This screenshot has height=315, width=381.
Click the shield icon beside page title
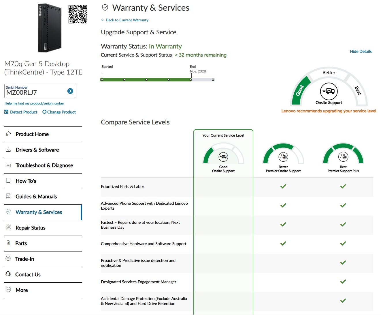[x=105, y=8]
